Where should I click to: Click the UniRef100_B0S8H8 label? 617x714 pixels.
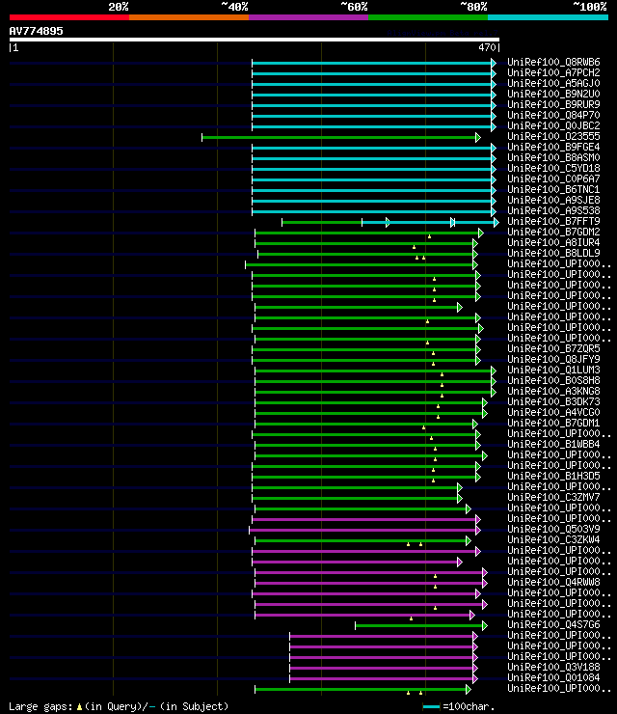click(x=553, y=380)
